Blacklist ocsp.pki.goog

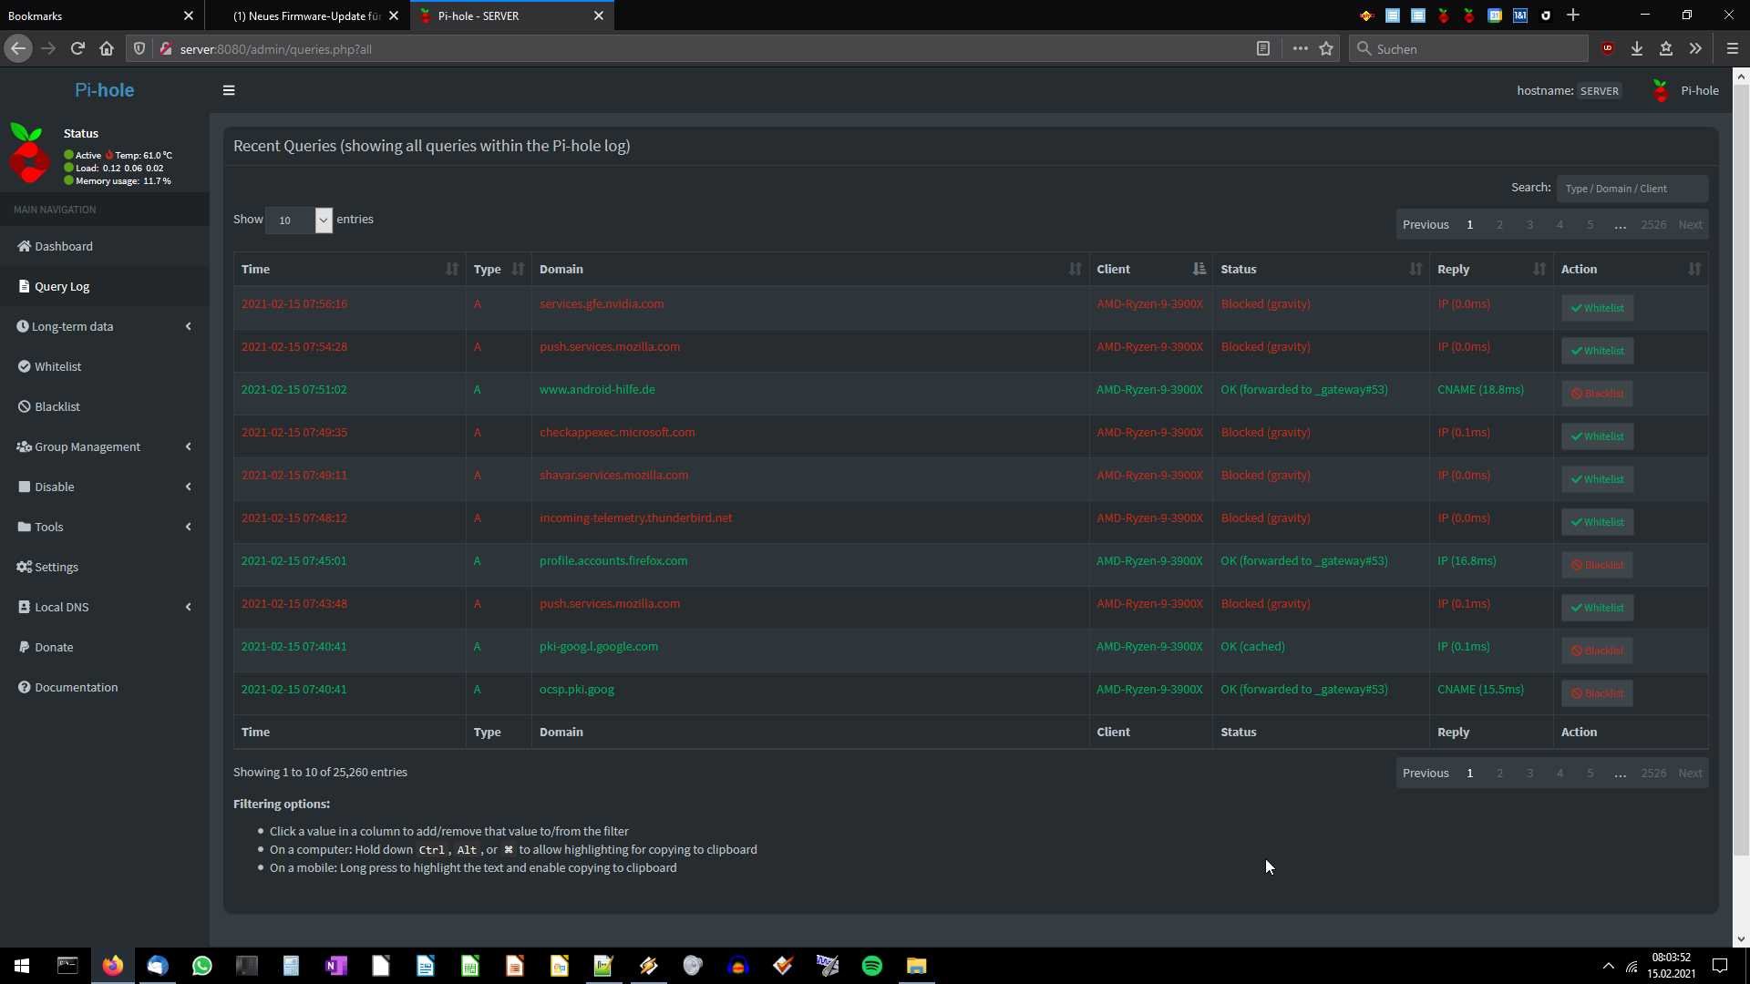[1597, 693]
